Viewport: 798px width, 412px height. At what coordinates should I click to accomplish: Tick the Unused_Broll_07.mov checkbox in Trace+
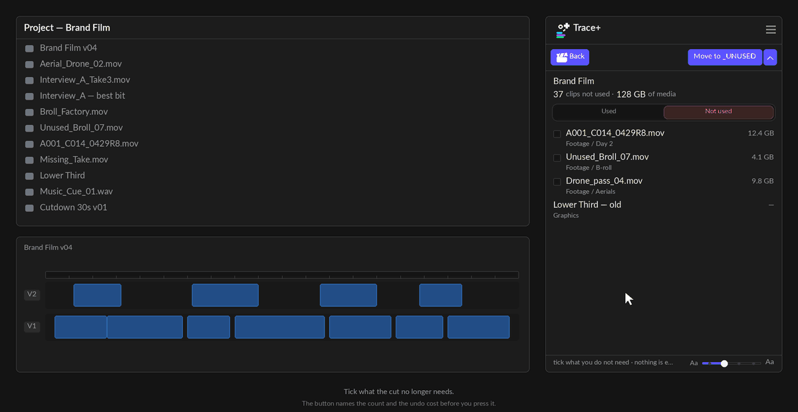point(557,158)
